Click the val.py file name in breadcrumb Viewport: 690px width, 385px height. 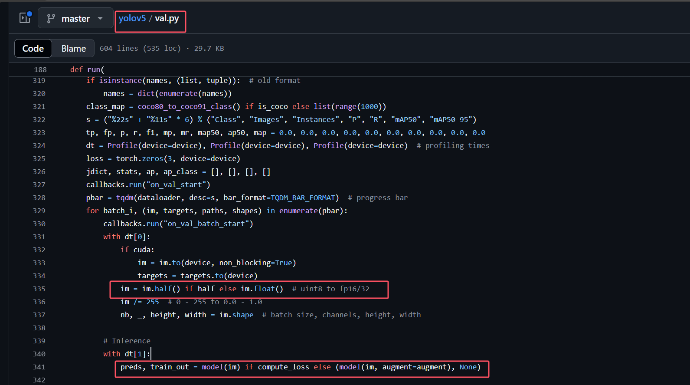[167, 18]
